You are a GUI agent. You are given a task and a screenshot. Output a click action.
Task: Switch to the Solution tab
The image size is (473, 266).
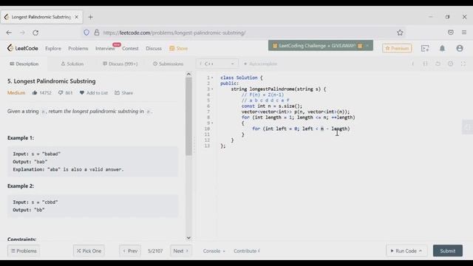[72, 64]
